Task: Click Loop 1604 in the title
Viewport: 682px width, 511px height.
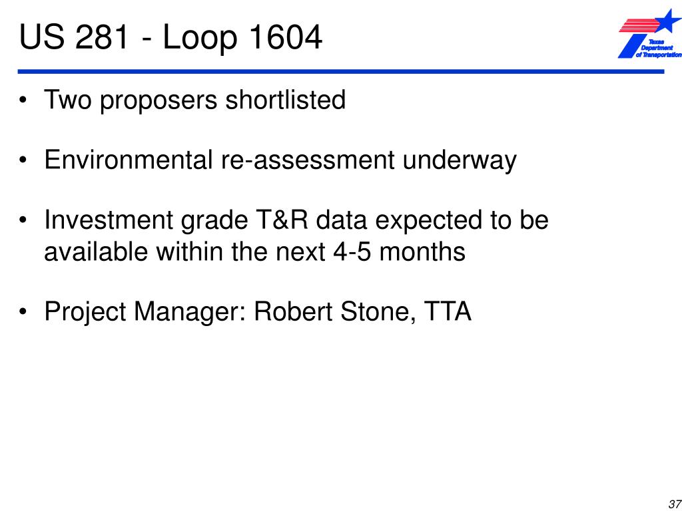Action: [242, 37]
